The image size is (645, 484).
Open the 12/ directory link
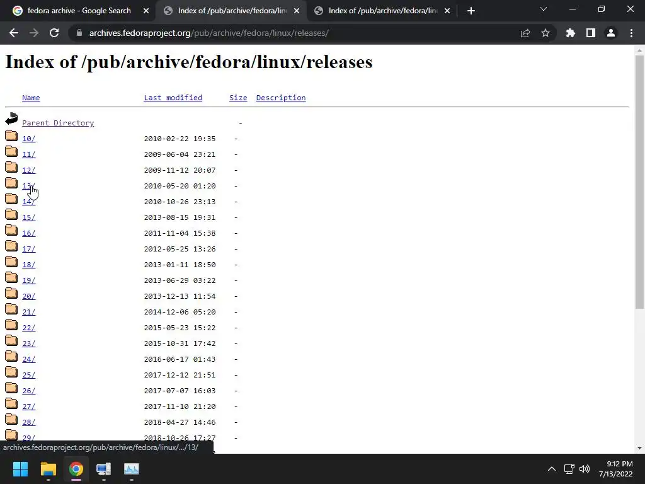tap(29, 170)
